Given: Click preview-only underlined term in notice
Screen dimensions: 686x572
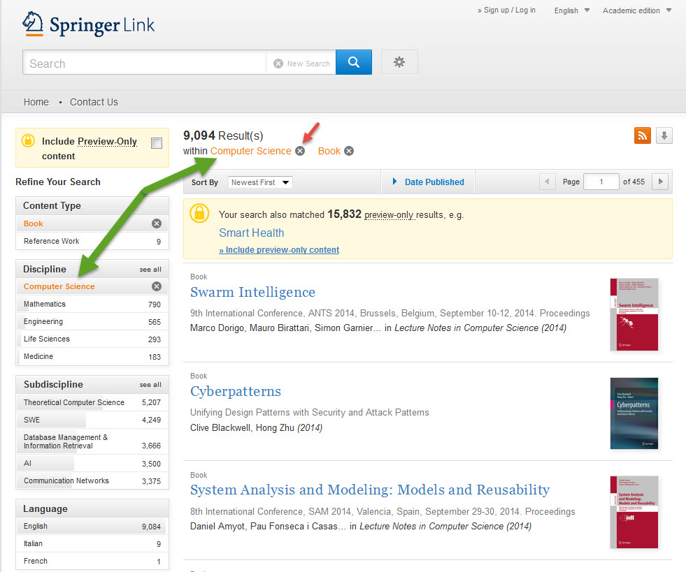Looking at the screenshot, I should [x=389, y=215].
